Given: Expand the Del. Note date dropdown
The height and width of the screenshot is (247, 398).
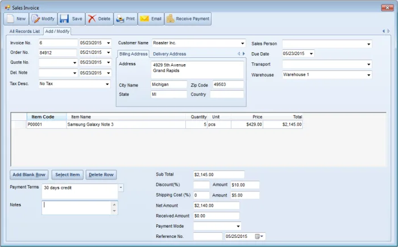Looking at the screenshot, I should click(109, 73).
